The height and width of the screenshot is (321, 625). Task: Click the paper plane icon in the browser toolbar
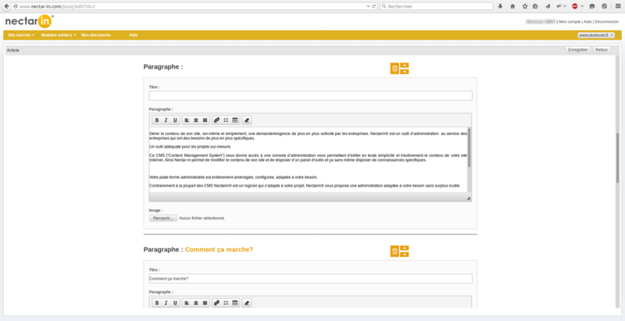point(548,6)
